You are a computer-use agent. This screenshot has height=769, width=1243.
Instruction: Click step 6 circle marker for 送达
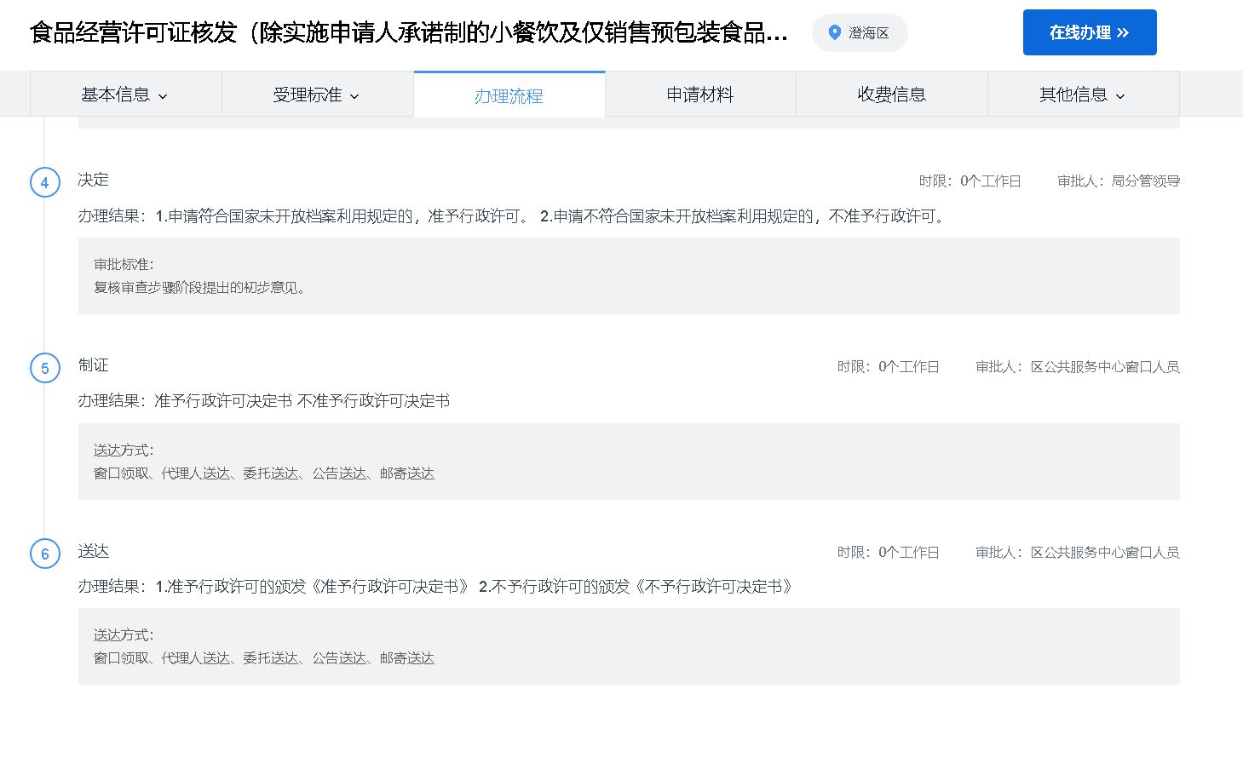(45, 554)
